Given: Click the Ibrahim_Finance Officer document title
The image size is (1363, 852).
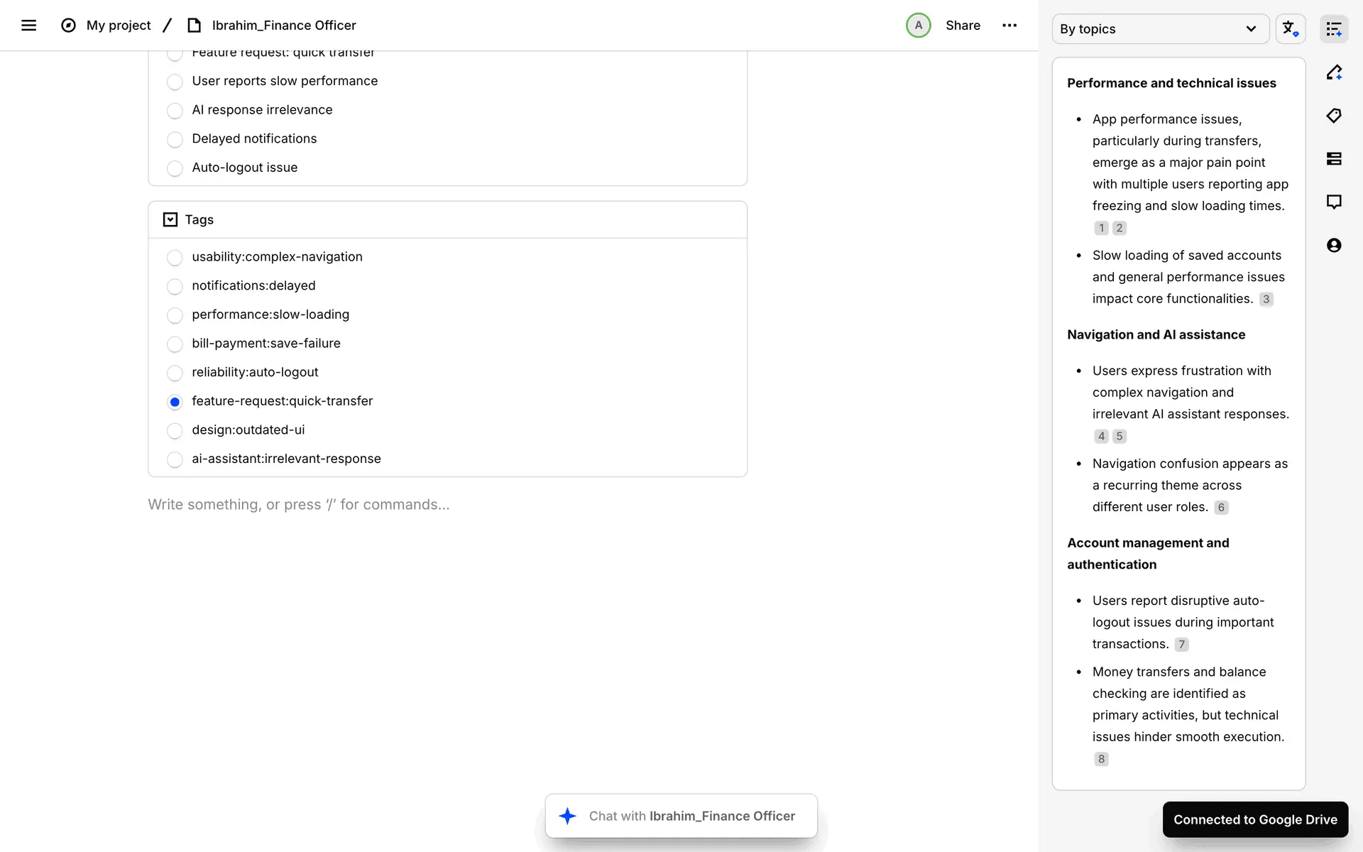Looking at the screenshot, I should click(x=283, y=26).
